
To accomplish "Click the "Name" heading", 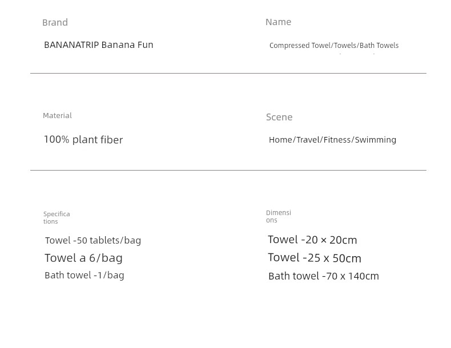I will [278, 22].
